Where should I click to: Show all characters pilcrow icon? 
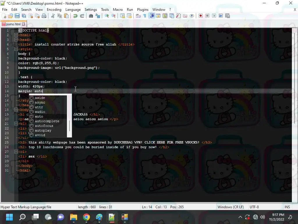[145, 16]
